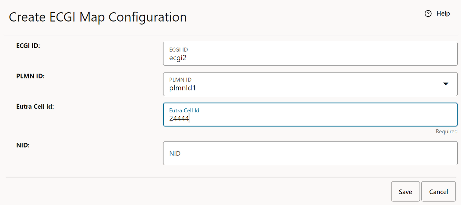Click the ECGI ID field label
The height and width of the screenshot is (205, 461).
(28, 45)
